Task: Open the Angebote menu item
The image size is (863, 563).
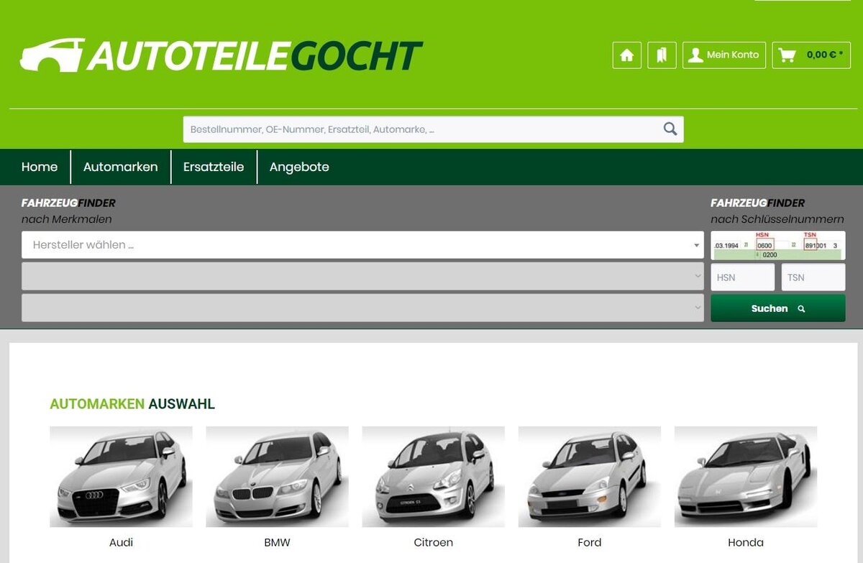Action: pos(299,167)
